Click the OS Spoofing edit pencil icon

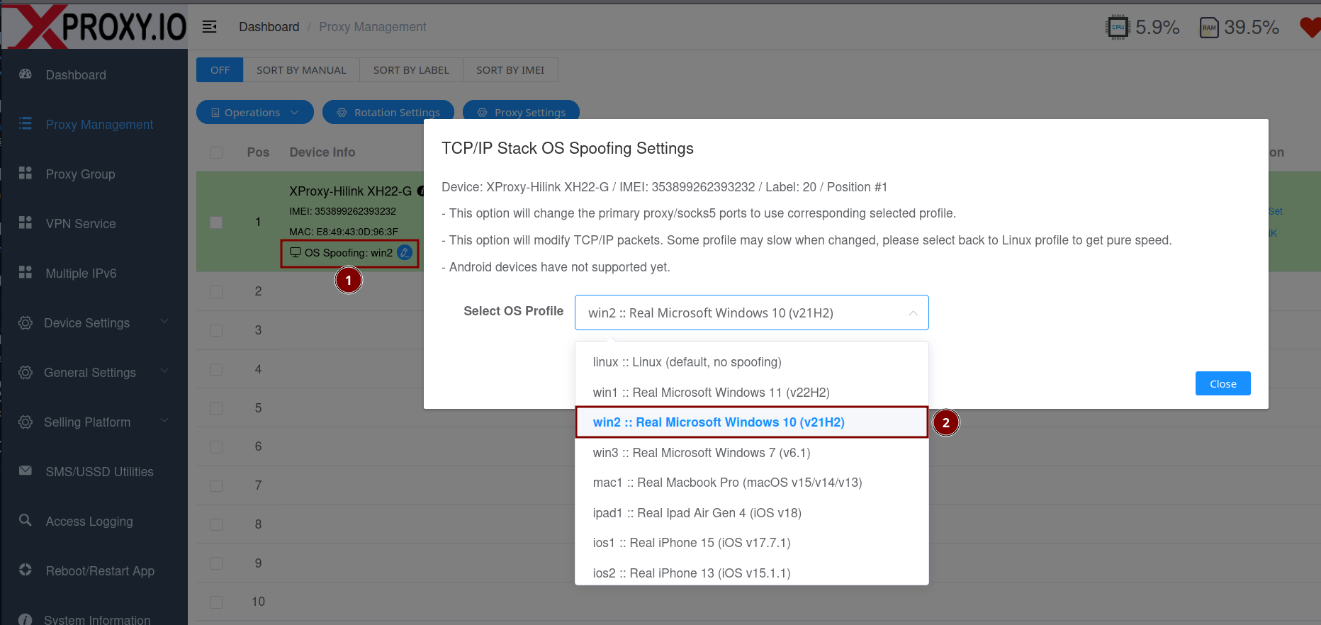(405, 252)
